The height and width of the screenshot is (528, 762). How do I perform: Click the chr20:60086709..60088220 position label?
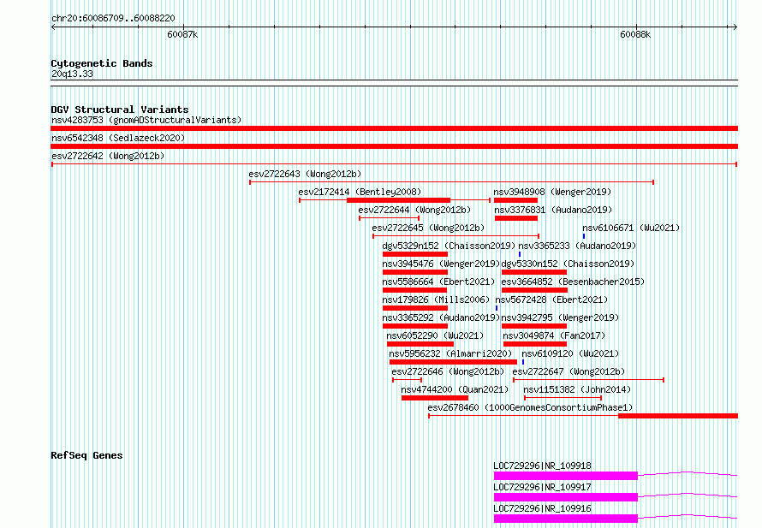(113, 18)
